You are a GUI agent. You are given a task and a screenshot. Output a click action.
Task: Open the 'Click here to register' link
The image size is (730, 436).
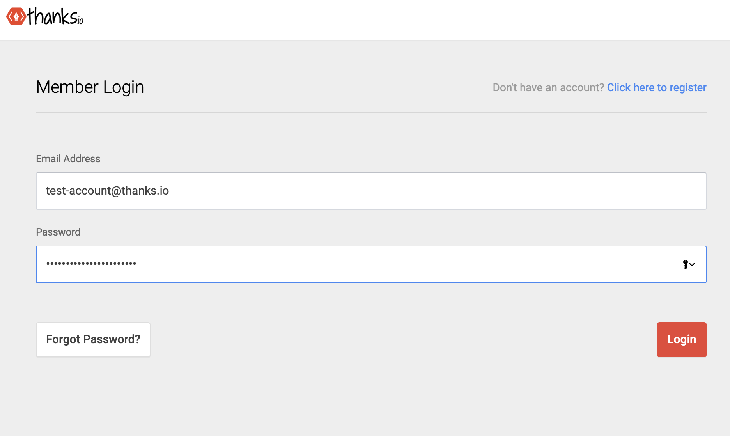pos(656,87)
